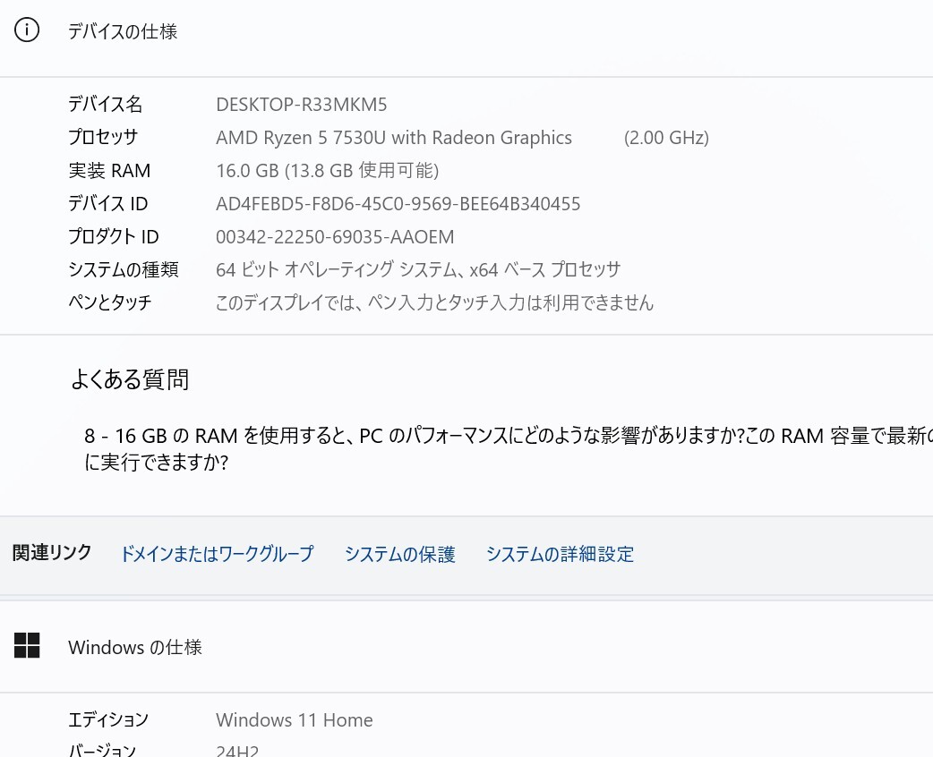
Task: Open the システムの保護 link
Action: click(x=400, y=554)
